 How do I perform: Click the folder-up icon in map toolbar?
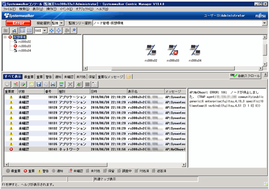pyautogui.click(x=6, y=30)
